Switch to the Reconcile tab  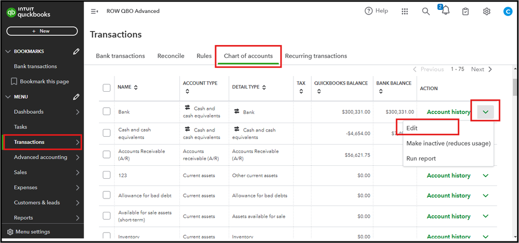[x=170, y=56]
